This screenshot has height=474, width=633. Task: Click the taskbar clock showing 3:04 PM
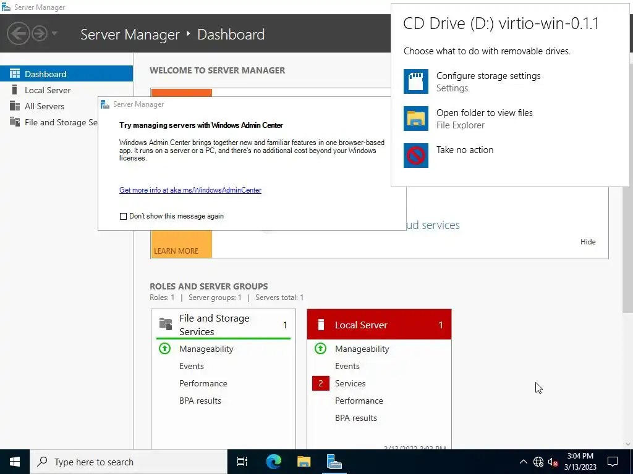[x=580, y=462]
